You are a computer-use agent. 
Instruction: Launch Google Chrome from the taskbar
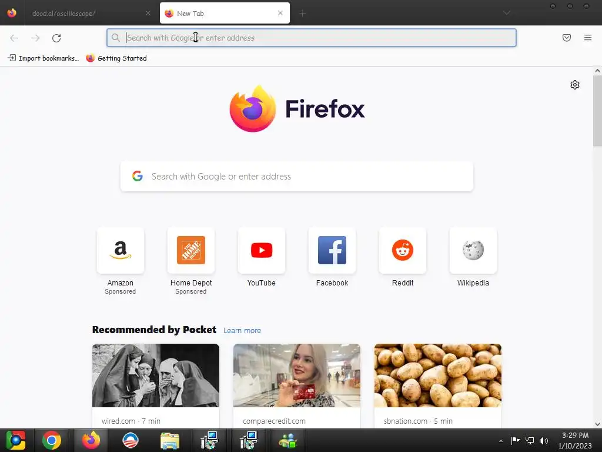(x=52, y=440)
